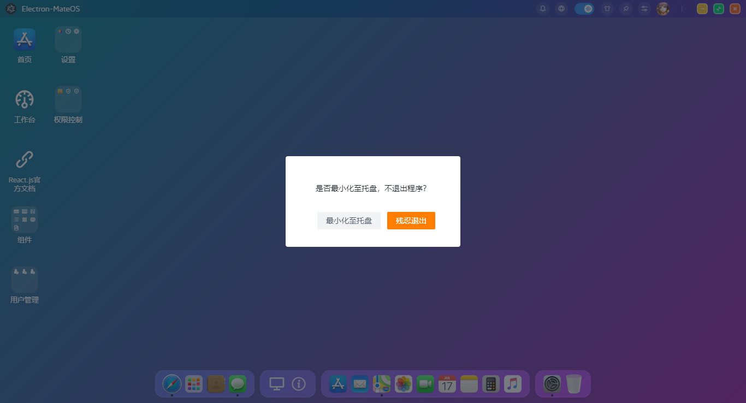The height and width of the screenshot is (403, 746).
Task: Click the 最小化至托盘 button in the dialog
Action: (x=348, y=221)
